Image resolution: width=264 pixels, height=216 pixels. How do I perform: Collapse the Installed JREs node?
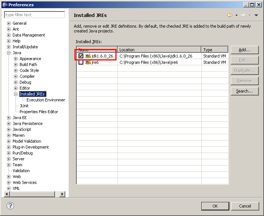coord(15,94)
